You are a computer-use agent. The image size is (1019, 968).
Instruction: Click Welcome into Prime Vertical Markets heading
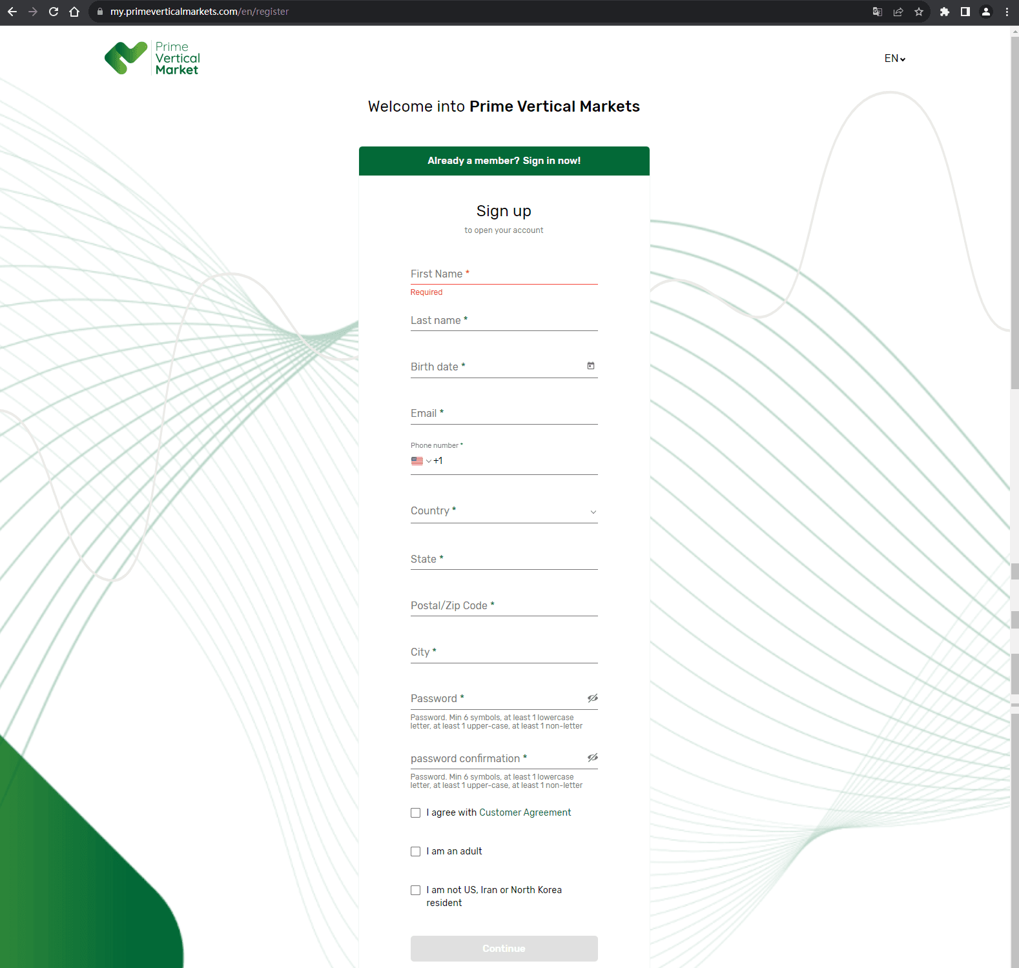click(x=504, y=106)
